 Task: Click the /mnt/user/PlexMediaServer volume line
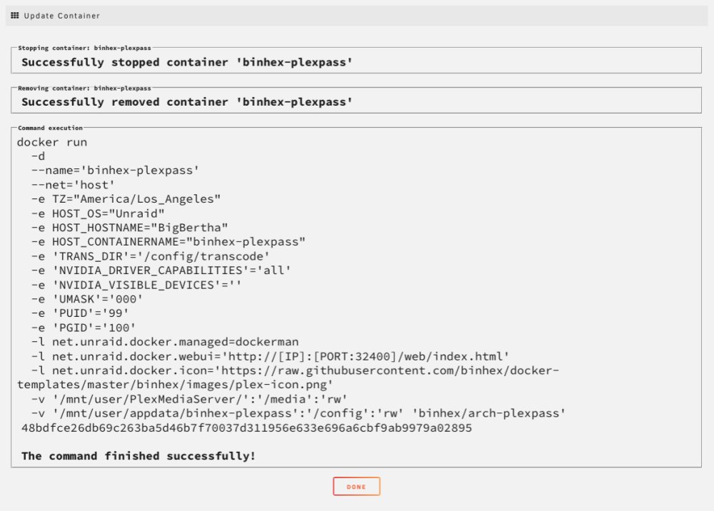[189, 399]
